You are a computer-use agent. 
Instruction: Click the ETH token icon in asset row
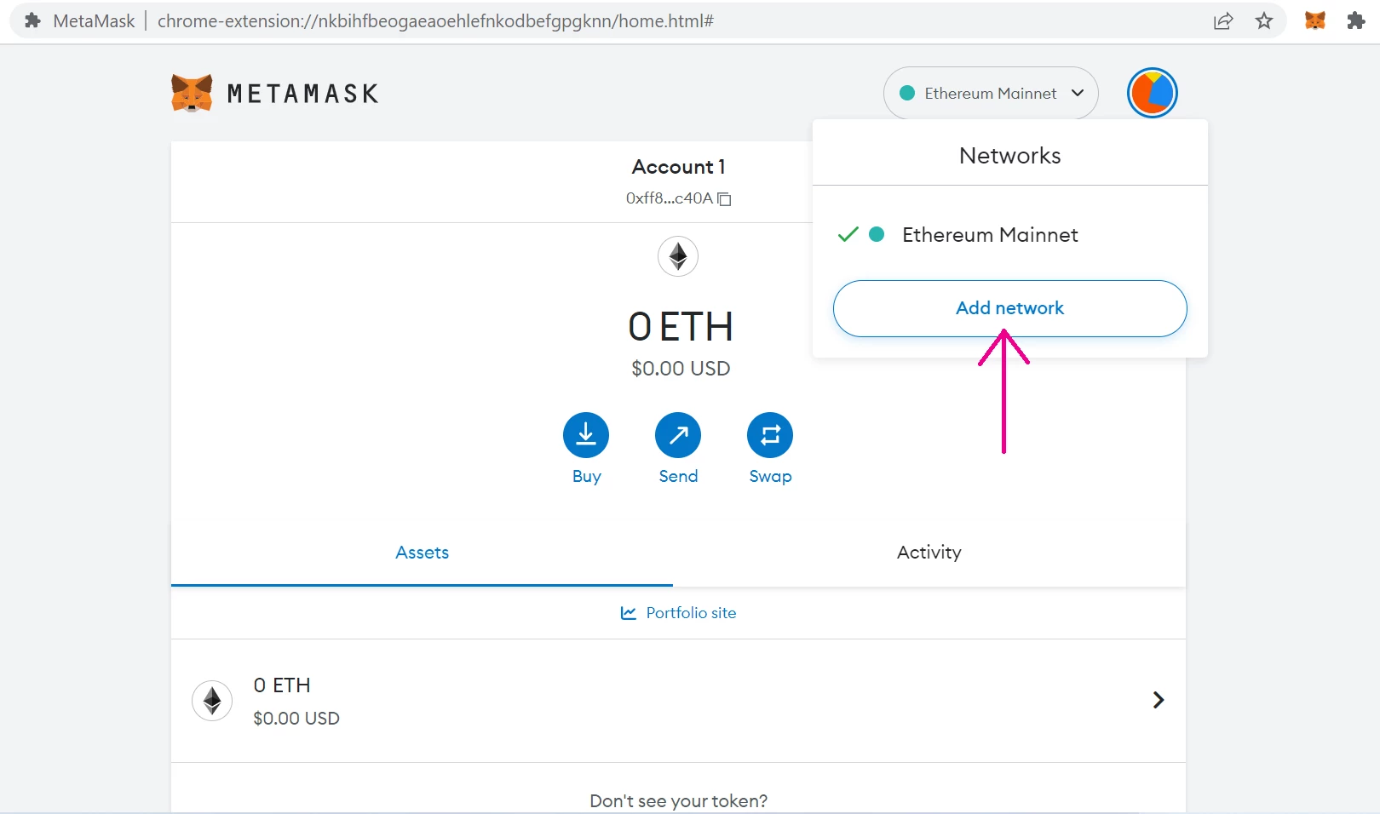click(212, 701)
